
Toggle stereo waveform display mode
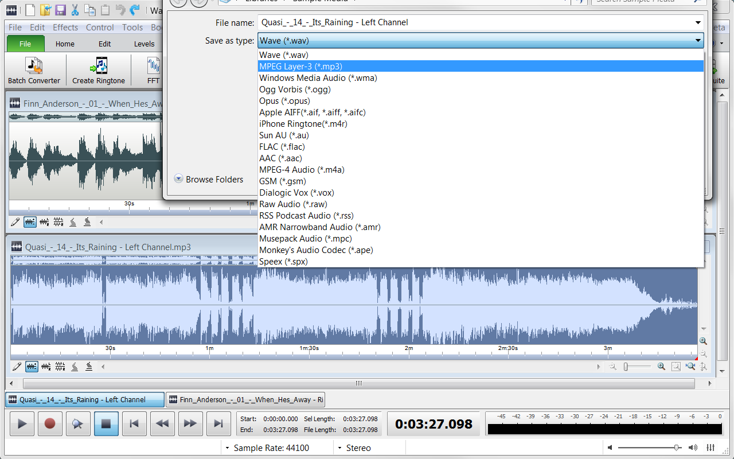[x=30, y=367]
